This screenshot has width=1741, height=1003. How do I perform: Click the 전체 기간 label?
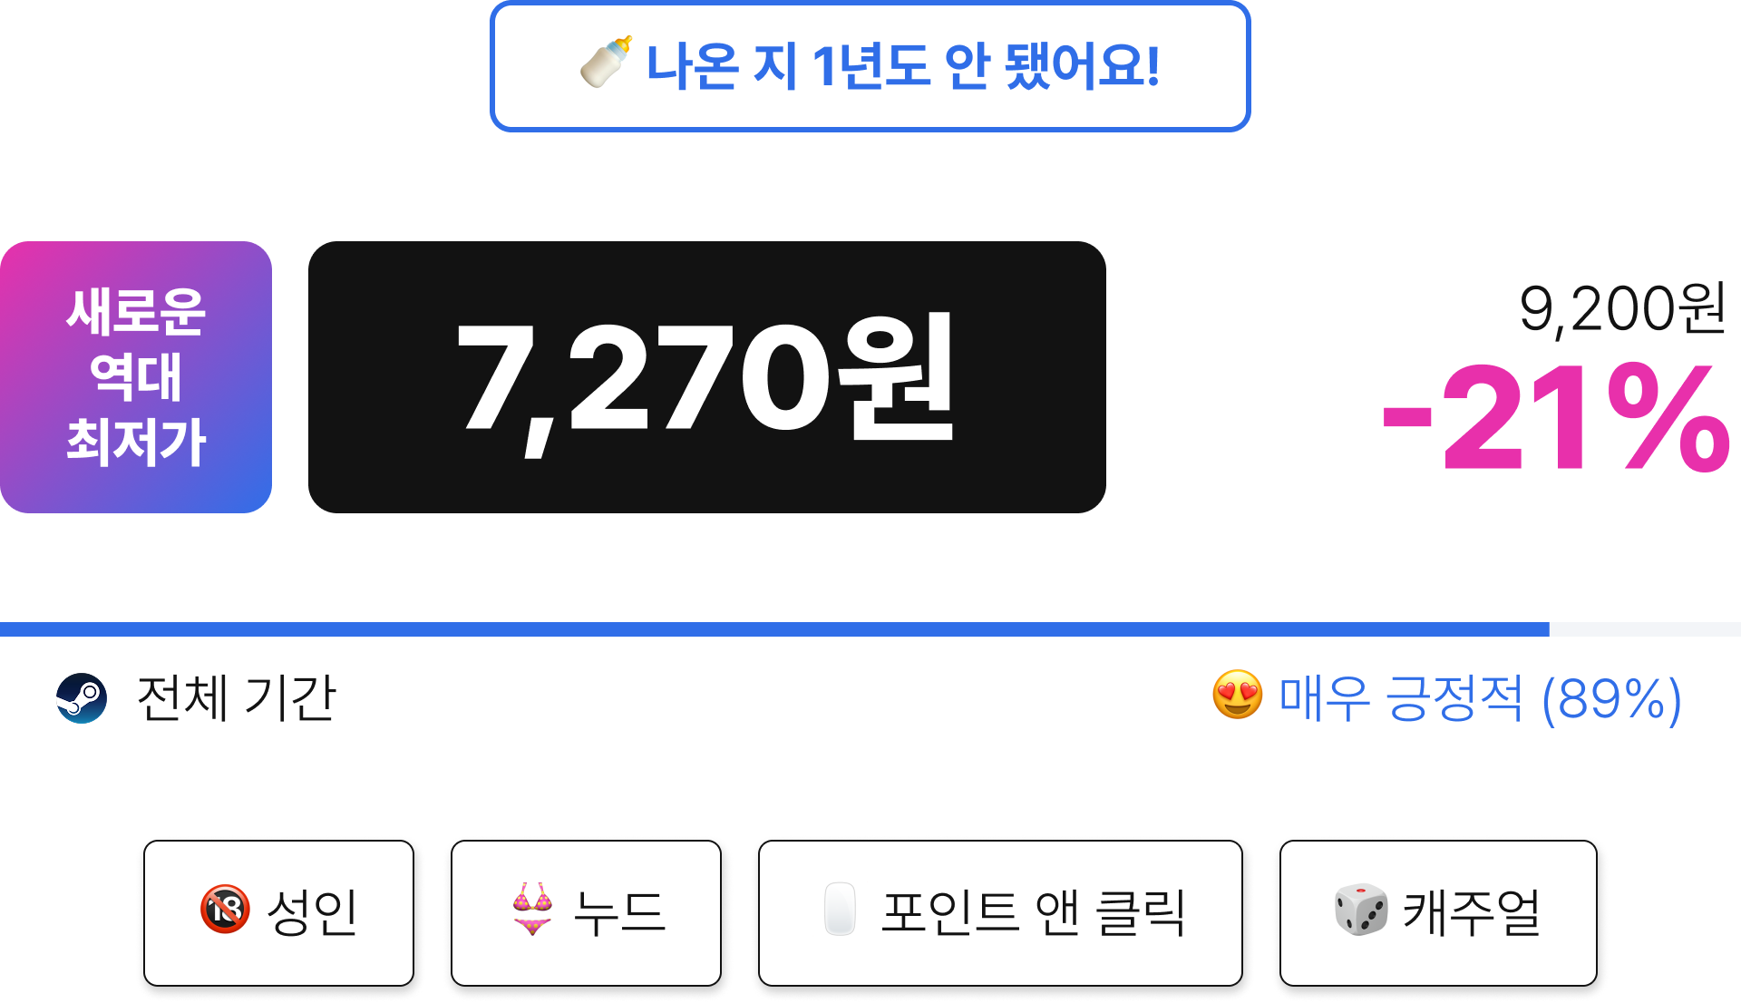pos(236,698)
